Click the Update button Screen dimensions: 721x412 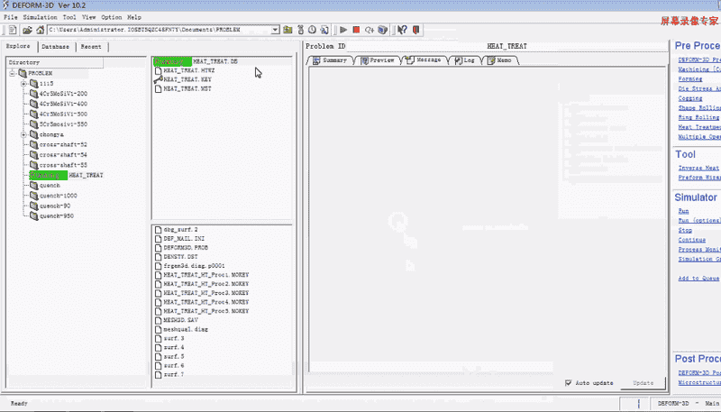643,382
